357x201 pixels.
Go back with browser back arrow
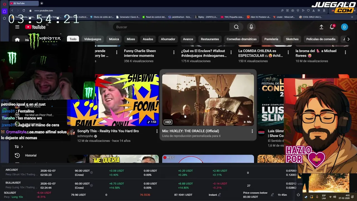pos(12,10)
